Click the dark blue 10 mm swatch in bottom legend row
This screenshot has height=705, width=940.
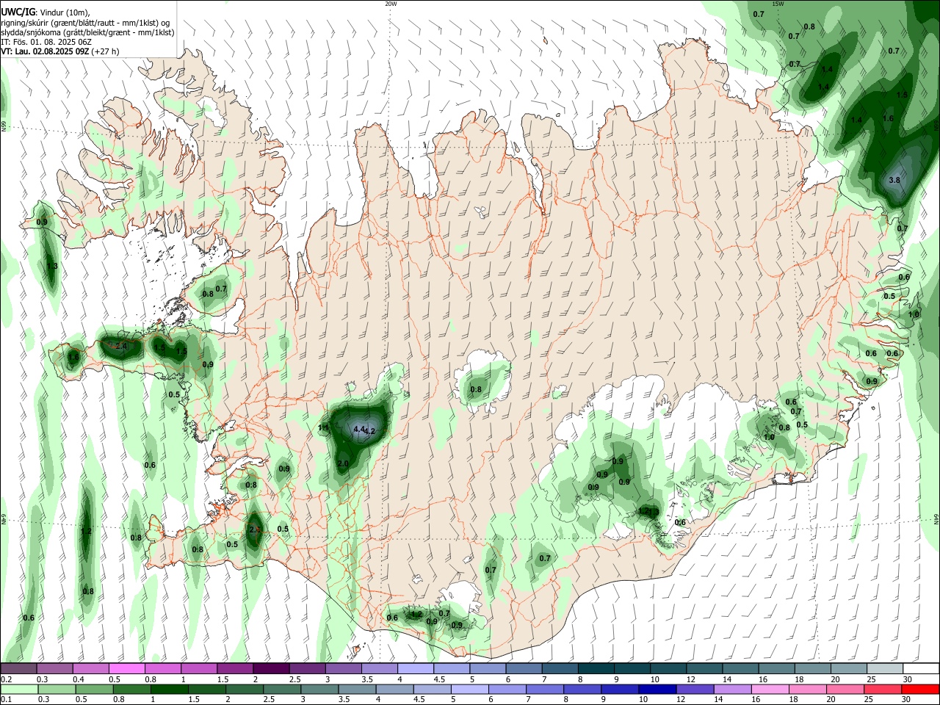tap(657, 689)
